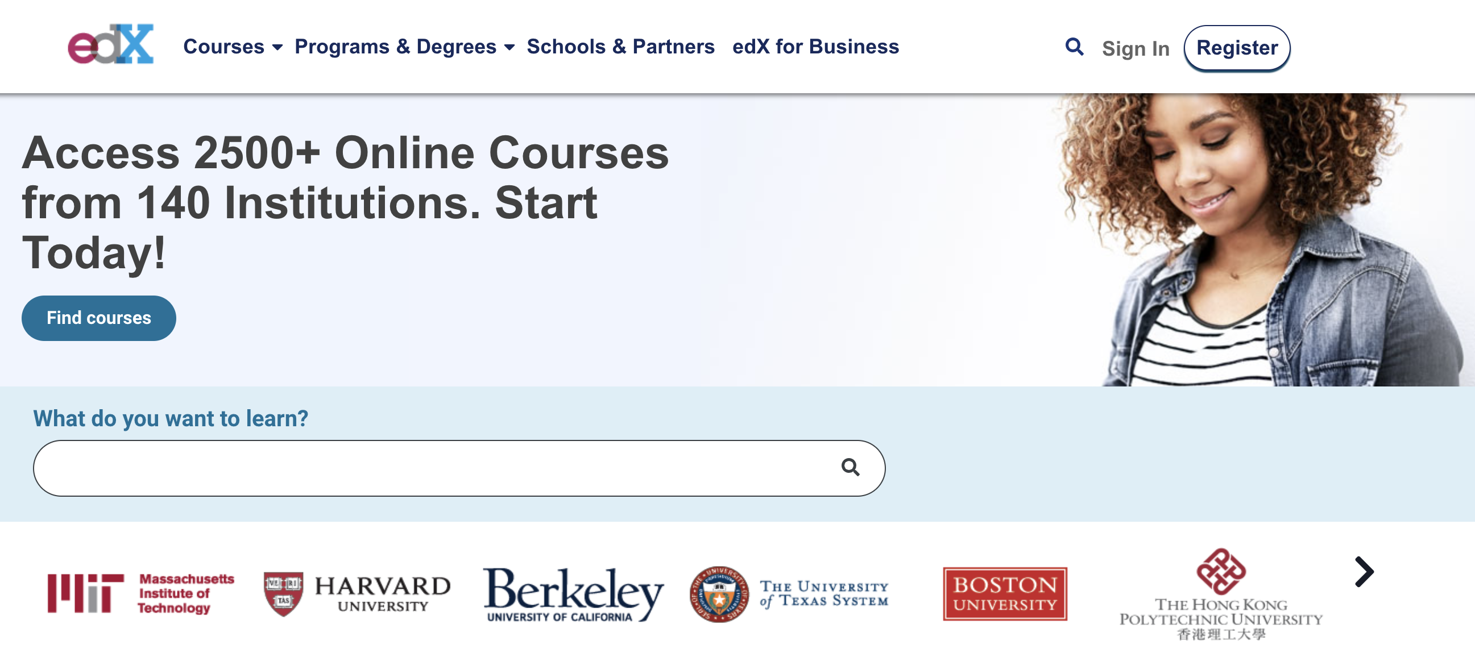
Task: Open the Programs & Degrees menu
Action: point(396,47)
